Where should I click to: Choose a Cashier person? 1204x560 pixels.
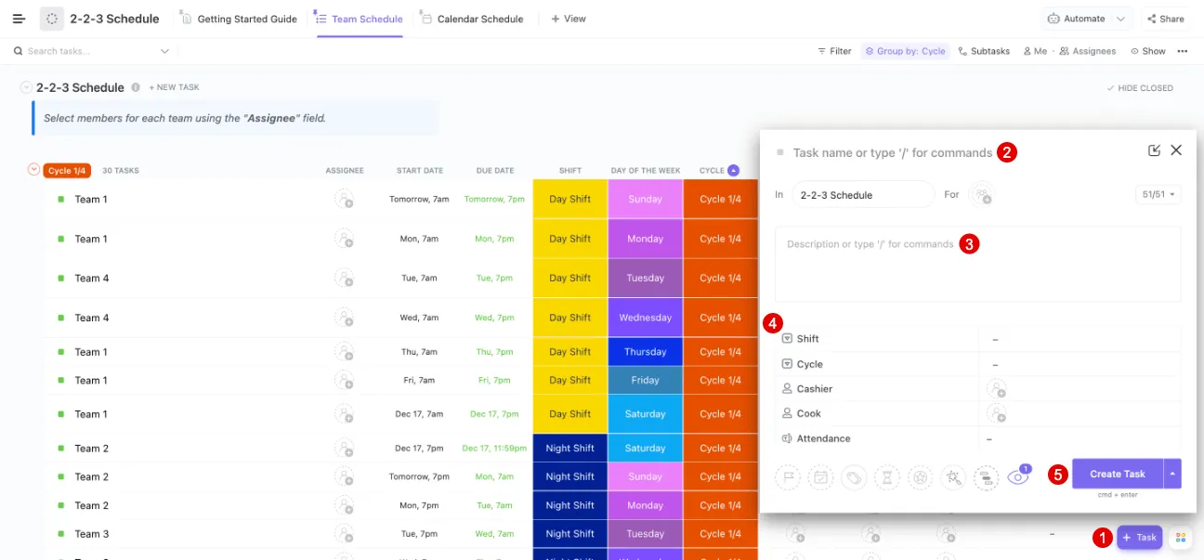tap(997, 389)
